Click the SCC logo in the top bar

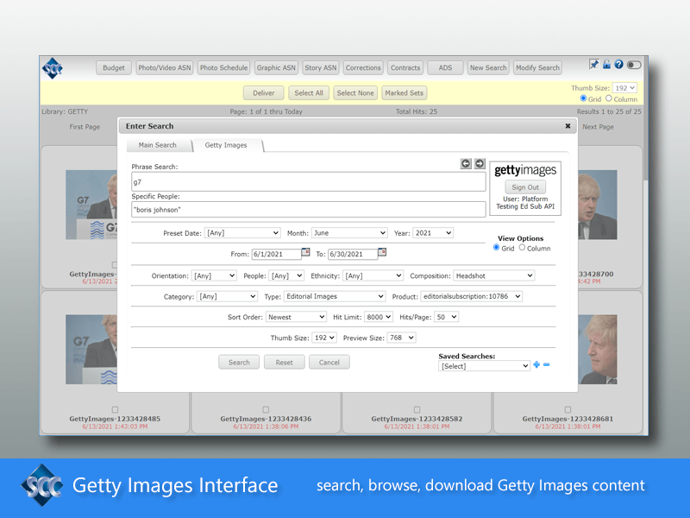(x=53, y=68)
